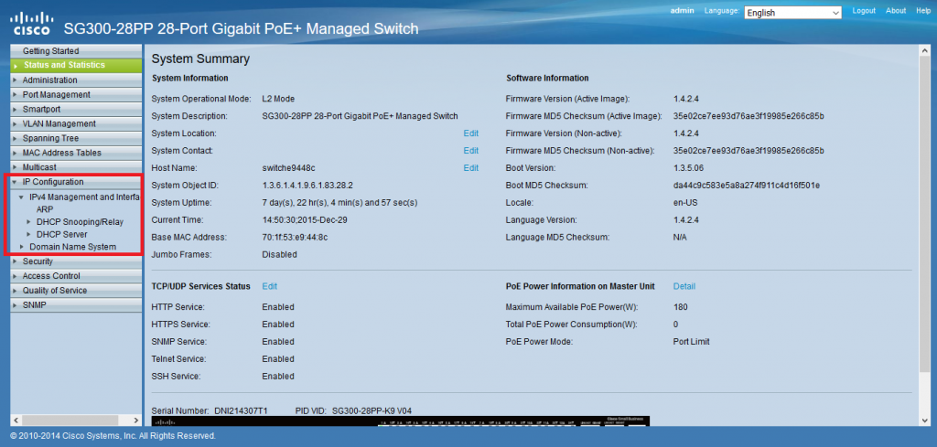Click System Operational Mode value L2 Mode
Screen dimensions: 937x447
pyautogui.click(x=278, y=99)
